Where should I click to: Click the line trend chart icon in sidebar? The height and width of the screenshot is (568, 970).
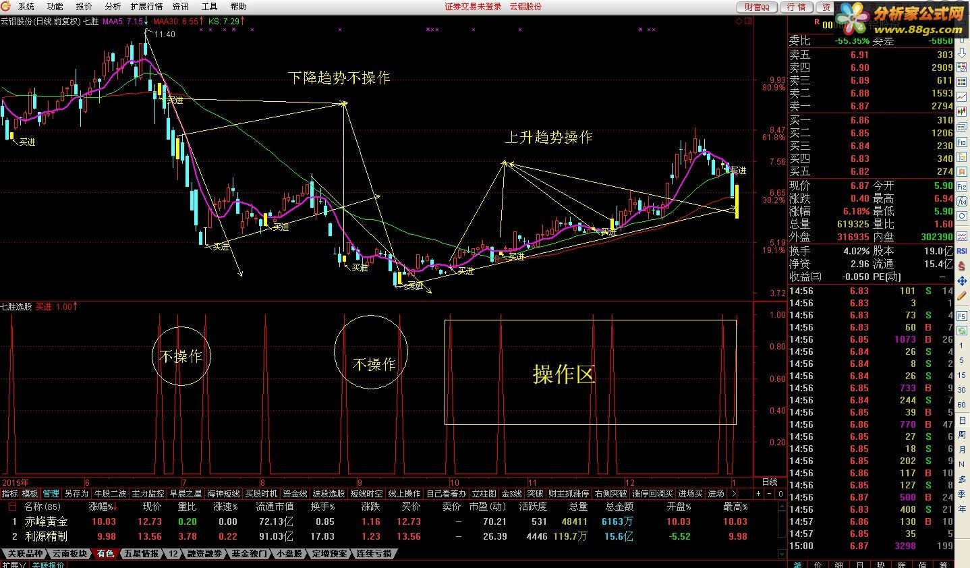[x=961, y=96]
